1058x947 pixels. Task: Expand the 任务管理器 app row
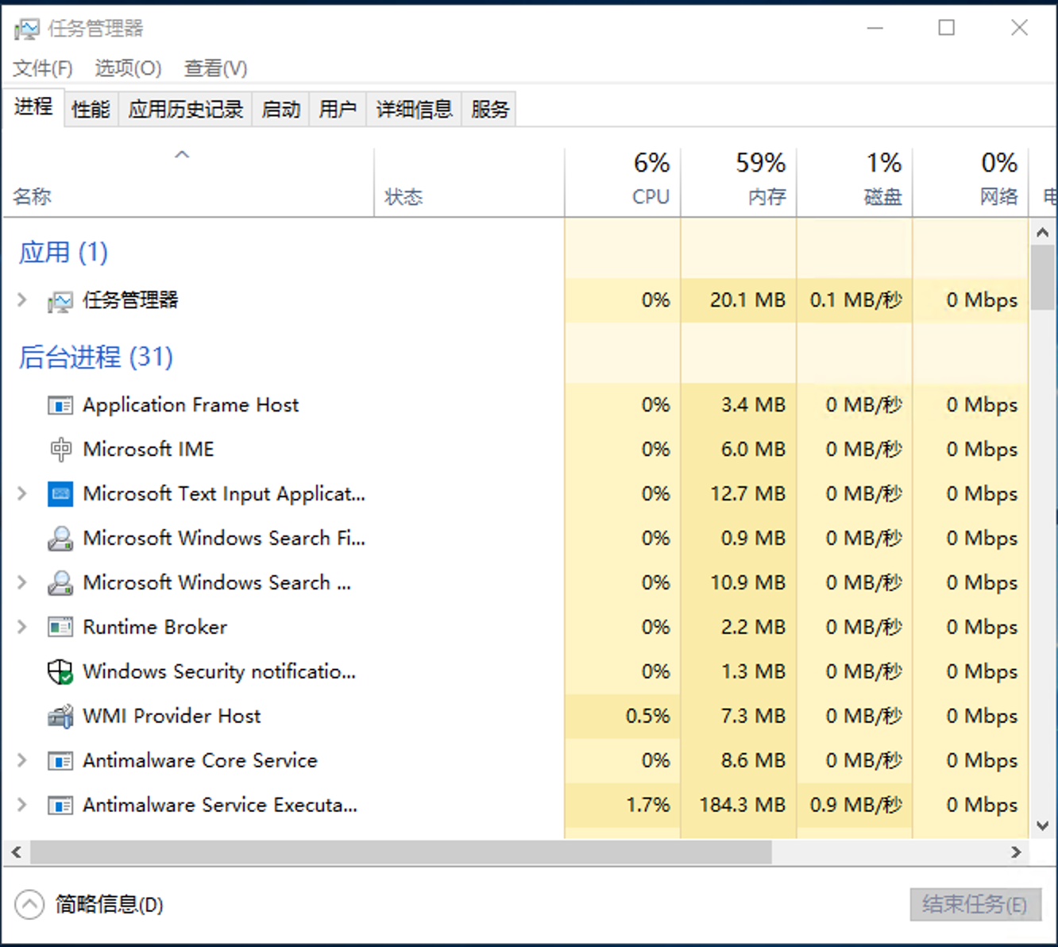coord(22,300)
